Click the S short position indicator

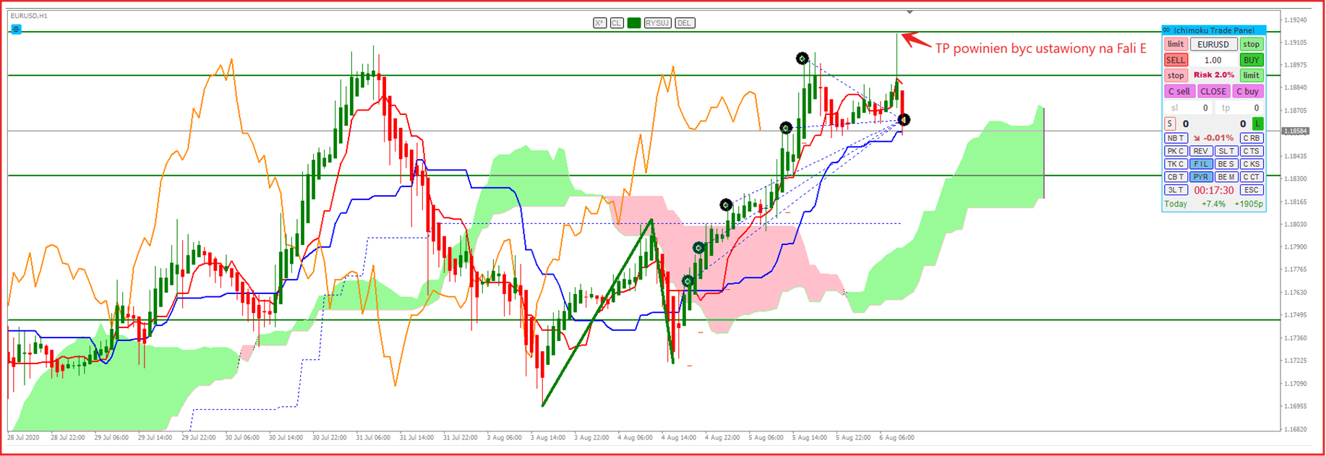pos(1170,124)
